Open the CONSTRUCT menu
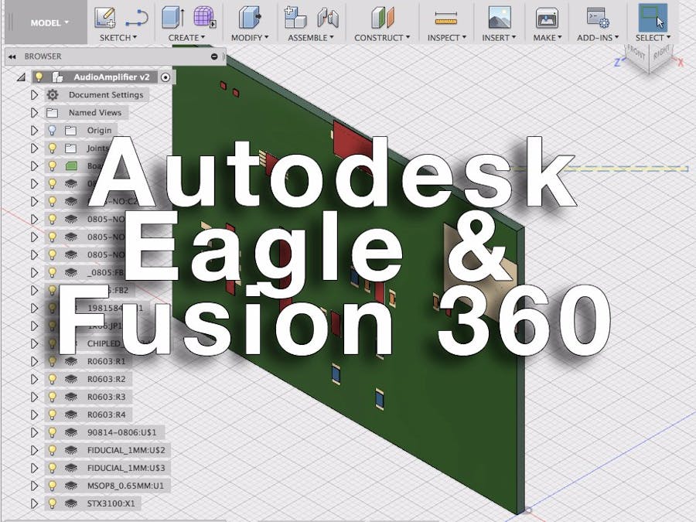Viewport: 696px width, 522px height. 382,38
